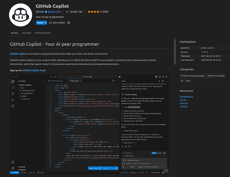Toggle the Auto Update checkbox

pyautogui.click(x=50, y=23)
